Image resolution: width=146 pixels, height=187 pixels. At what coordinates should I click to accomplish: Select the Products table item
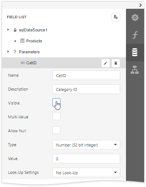click(34, 41)
